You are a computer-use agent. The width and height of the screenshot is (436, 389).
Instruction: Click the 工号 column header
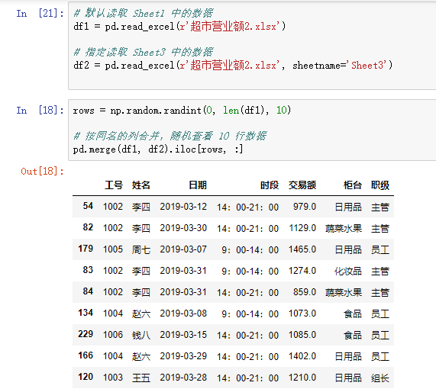click(x=114, y=185)
